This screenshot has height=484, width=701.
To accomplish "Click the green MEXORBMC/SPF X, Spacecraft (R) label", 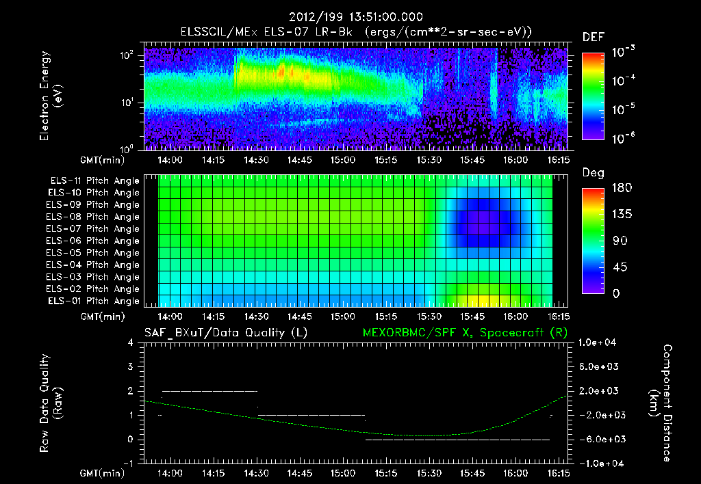I will click(x=465, y=333).
